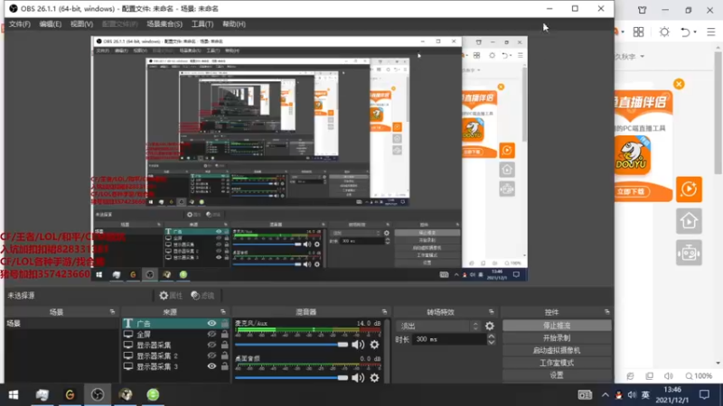Click speaker icon in right window status bar
Screen dimensions: 723x406
tap(669, 376)
